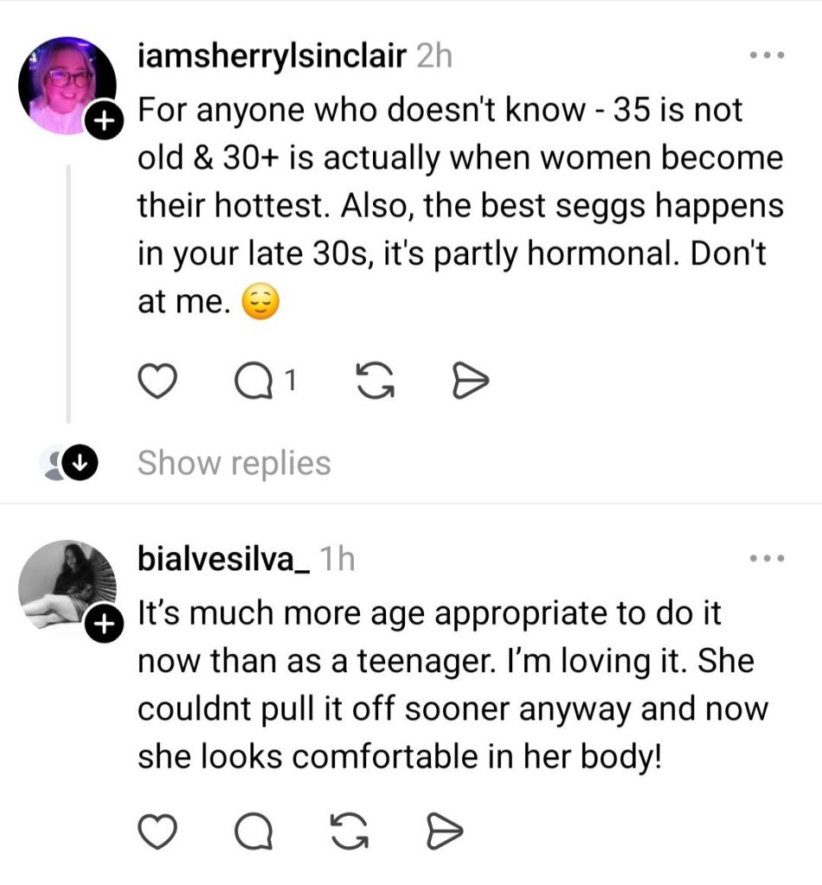Repost iamsherrylsinclair's post
Image resolution: width=822 pixels, height=885 pixels.
pos(373,381)
